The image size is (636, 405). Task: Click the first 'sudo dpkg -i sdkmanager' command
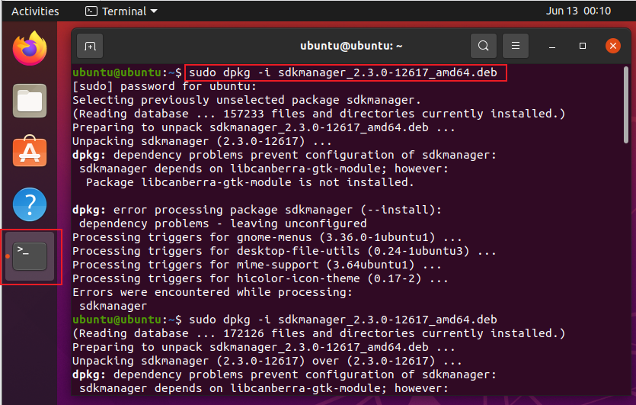(x=343, y=72)
